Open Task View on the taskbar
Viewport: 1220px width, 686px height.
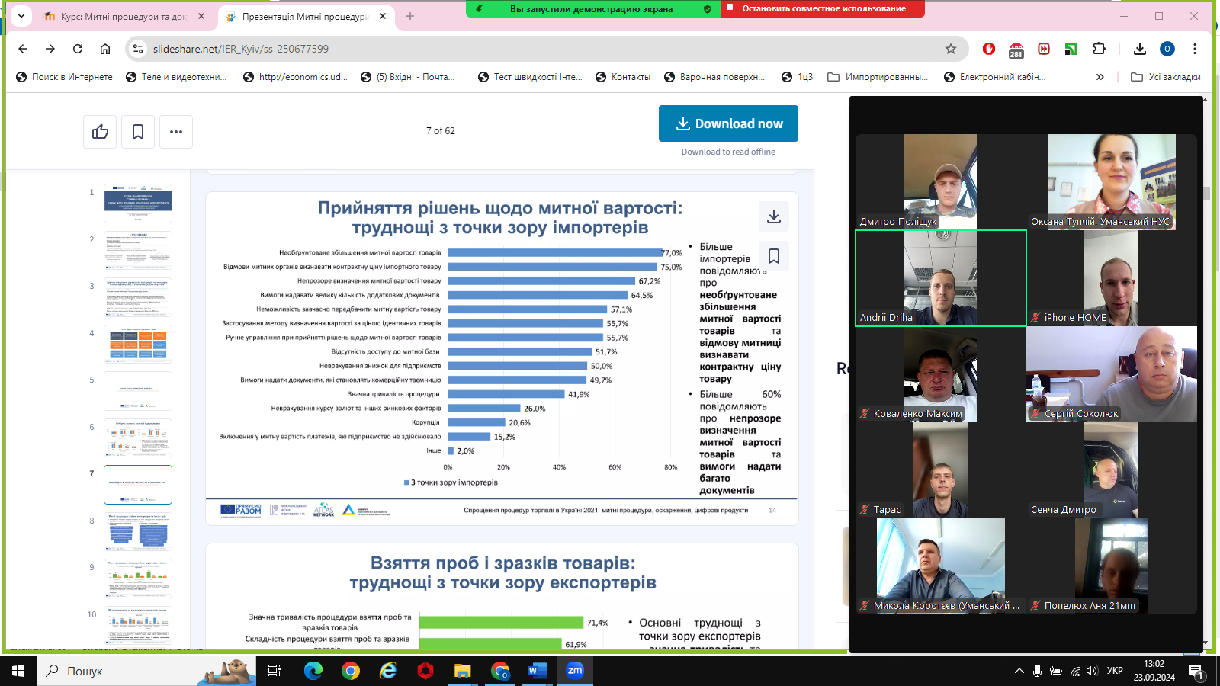pyautogui.click(x=274, y=671)
